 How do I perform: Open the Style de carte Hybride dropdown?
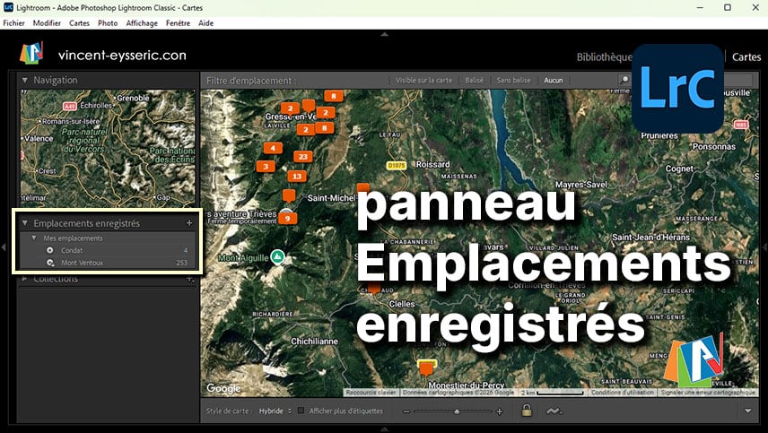tap(274, 411)
